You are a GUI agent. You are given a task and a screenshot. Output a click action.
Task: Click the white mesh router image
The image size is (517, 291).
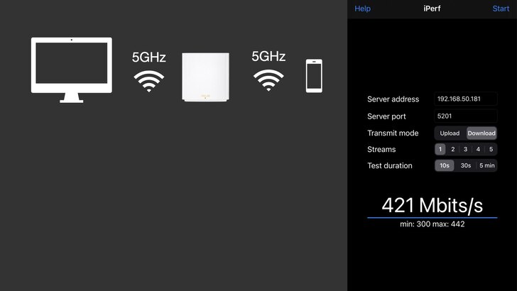tap(205, 77)
